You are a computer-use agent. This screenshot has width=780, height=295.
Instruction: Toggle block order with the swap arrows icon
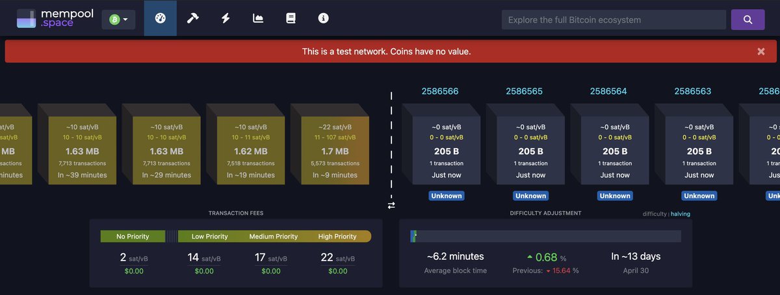391,205
